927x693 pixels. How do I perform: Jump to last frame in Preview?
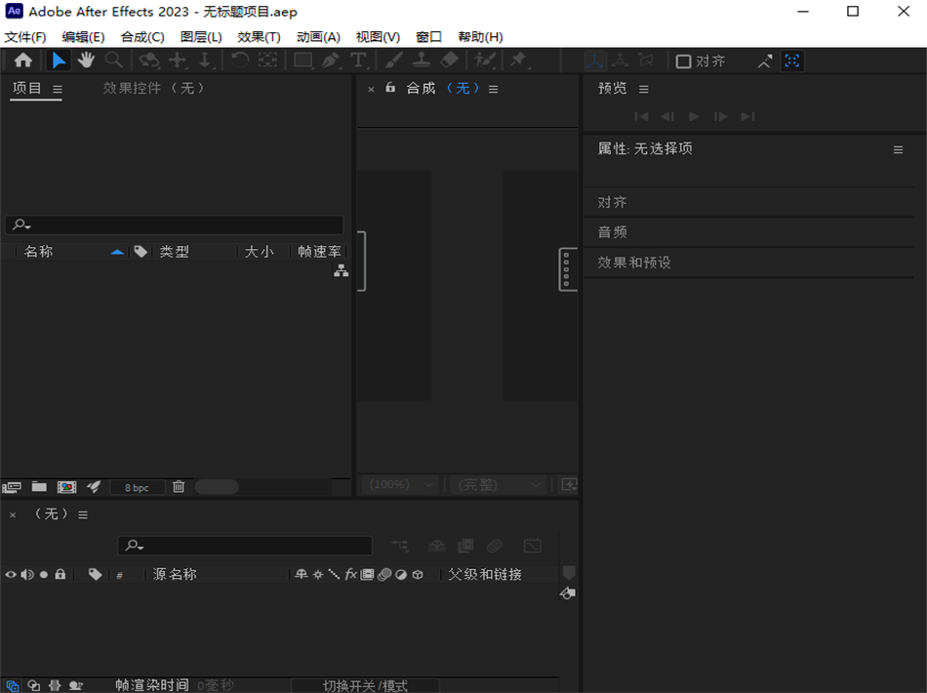(747, 116)
